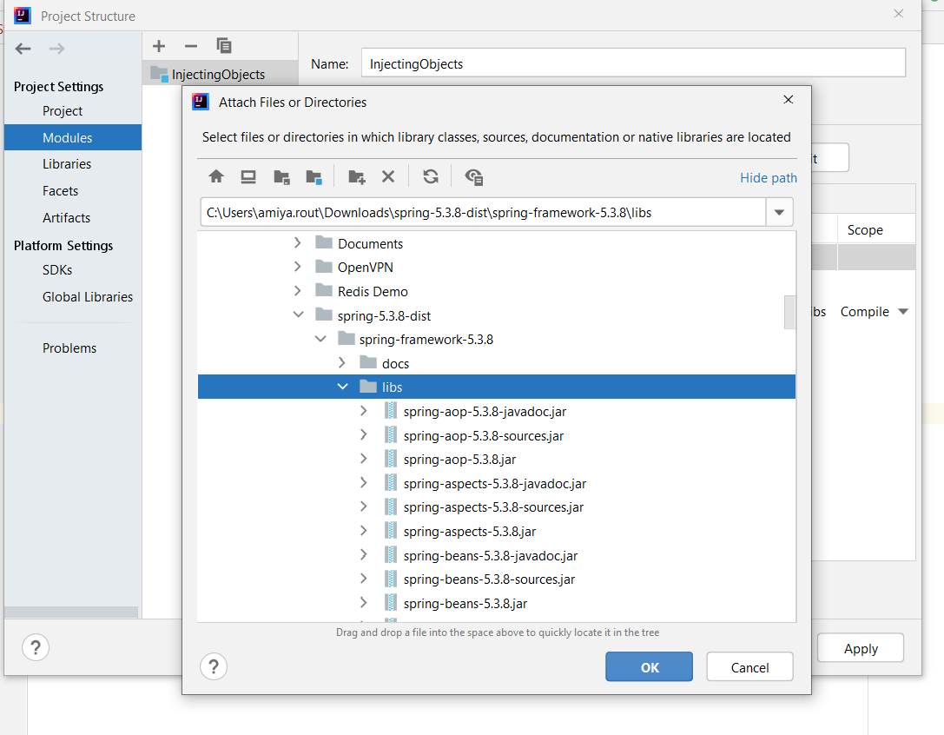Screen dimensions: 944x735
Task: Click the spring-aop-5.3.8.jar archive icon
Action: [391, 459]
